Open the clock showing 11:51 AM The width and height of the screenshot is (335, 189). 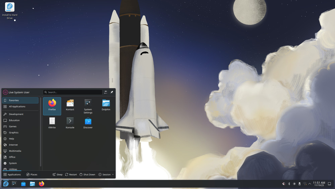pos(319,184)
